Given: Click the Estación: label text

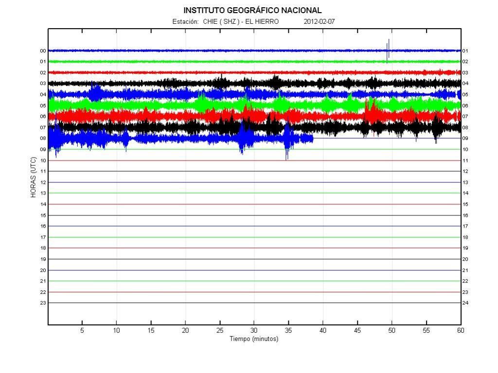Looking at the screenshot, I should click(185, 22).
